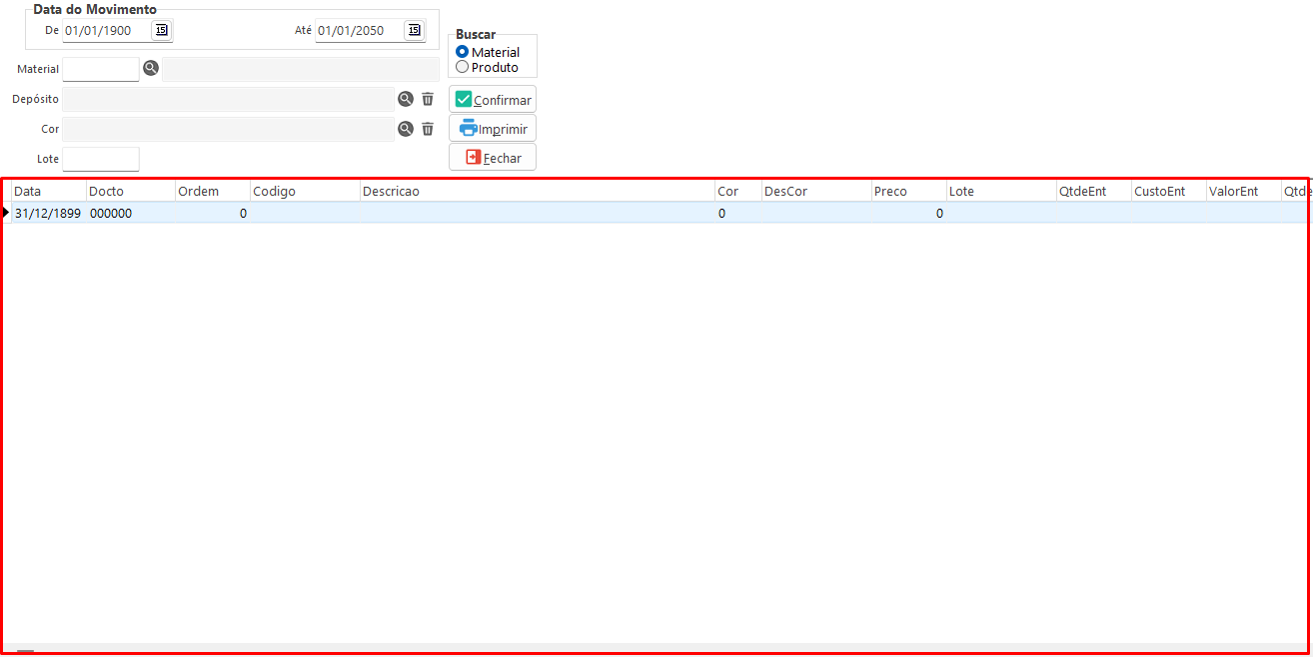Click the Depósito search magnifier icon
The width and height of the screenshot is (1313, 657).
406,99
